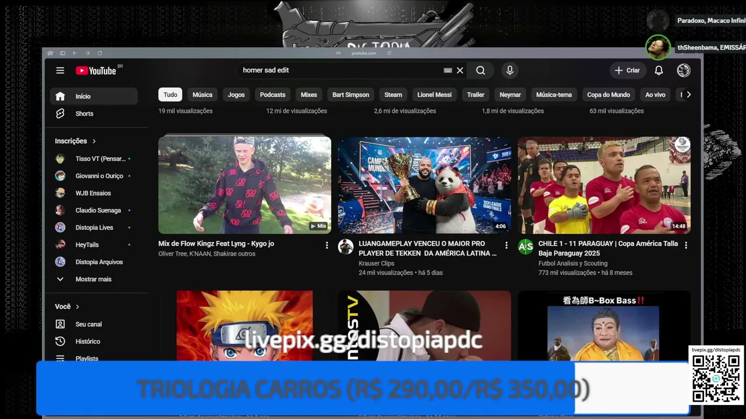Open options menu for Chile Paraguay video

[685, 246]
